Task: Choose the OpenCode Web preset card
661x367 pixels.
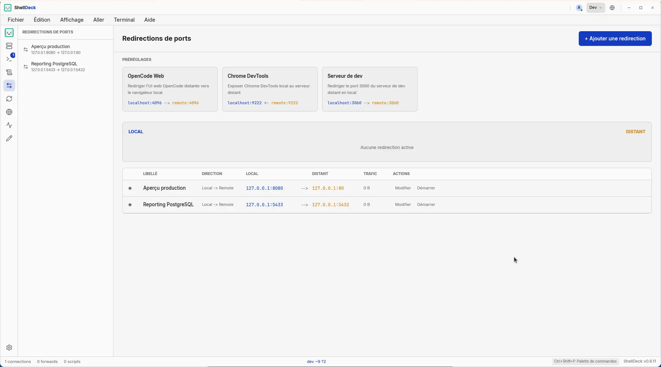Action: coord(170,89)
